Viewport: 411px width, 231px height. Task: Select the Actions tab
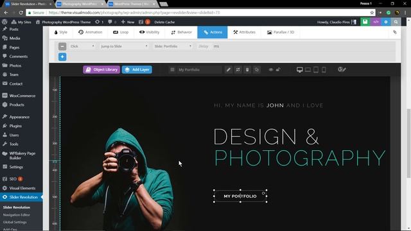(x=213, y=32)
